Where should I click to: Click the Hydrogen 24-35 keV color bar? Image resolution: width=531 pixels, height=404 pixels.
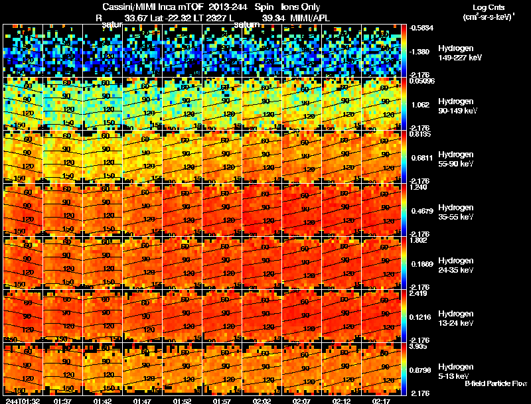click(x=404, y=263)
